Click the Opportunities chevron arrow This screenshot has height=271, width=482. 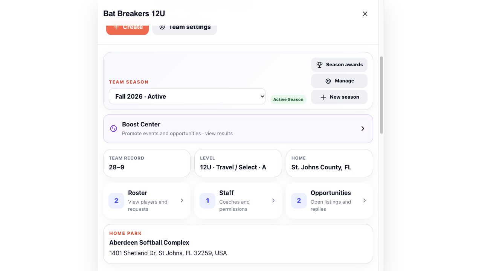click(x=365, y=201)
